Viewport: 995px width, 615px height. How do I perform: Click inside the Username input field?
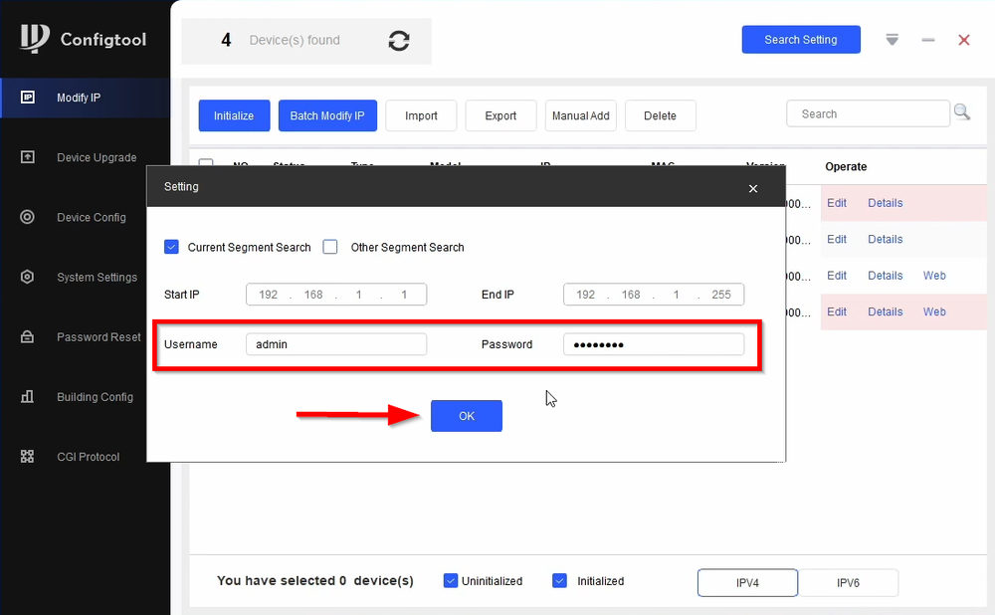point(336,343)
